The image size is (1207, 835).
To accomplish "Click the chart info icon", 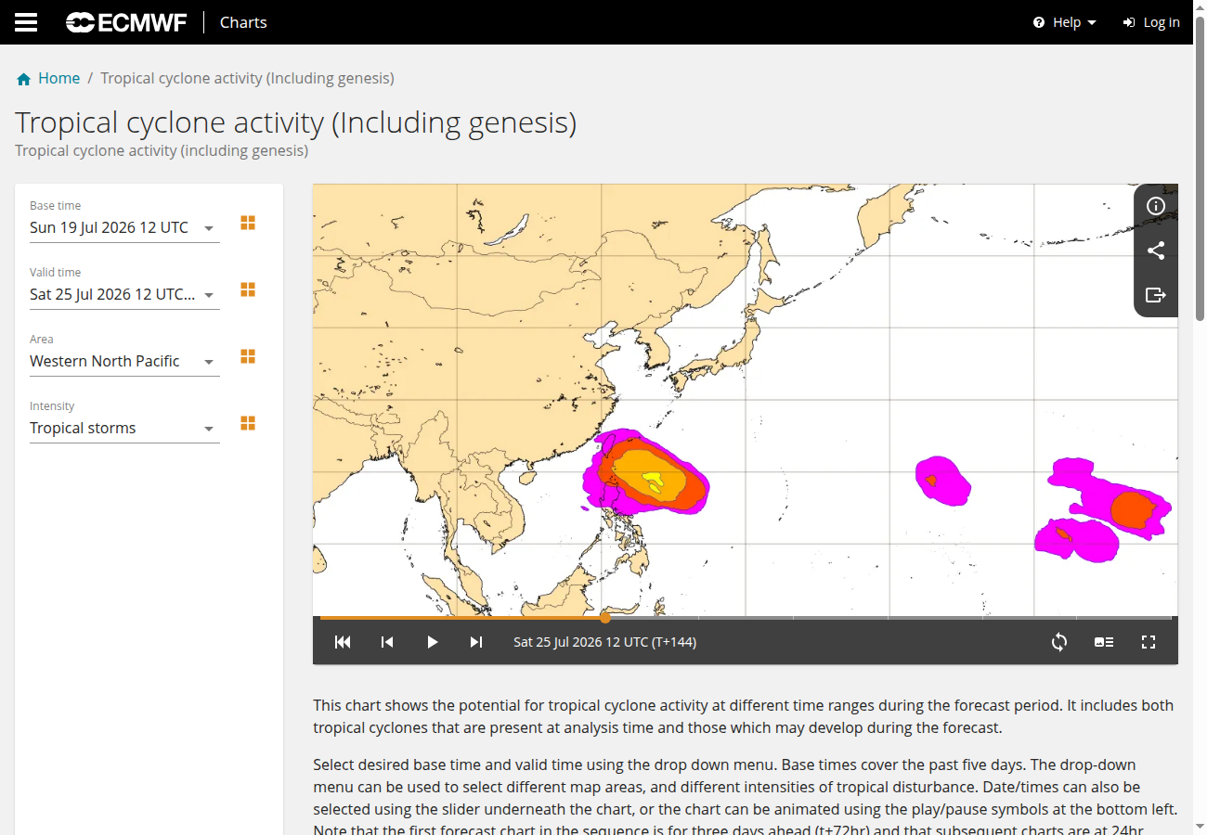I will [x=1156, y=206].
